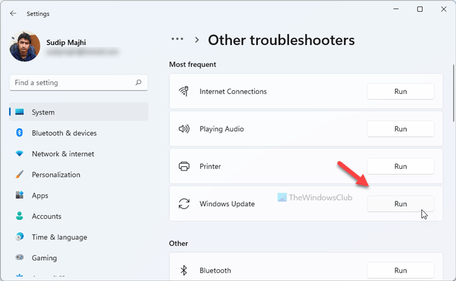Click the Time & language globe icon
The height and width of the screenshot is (281, 456).
point(20,237)
